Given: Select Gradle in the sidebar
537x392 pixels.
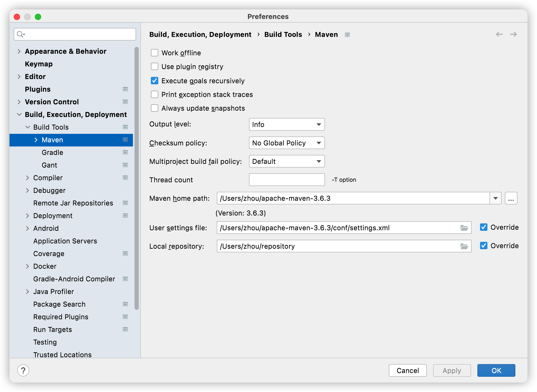Looking at the screenshot, I should click(x=52, y=152).
